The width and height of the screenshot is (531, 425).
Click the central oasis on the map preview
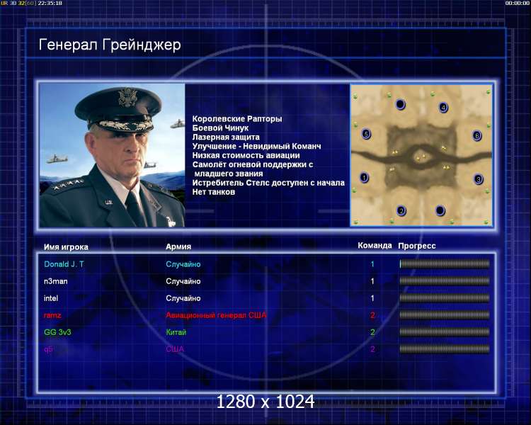coord(421,158)
